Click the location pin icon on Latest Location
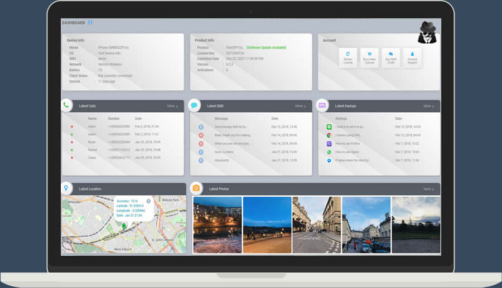This screenshot has height=288, width=502. point(66,188)
